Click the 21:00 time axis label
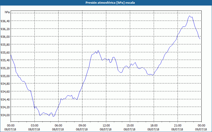This screenshot has width=212, height=132. 178,125
